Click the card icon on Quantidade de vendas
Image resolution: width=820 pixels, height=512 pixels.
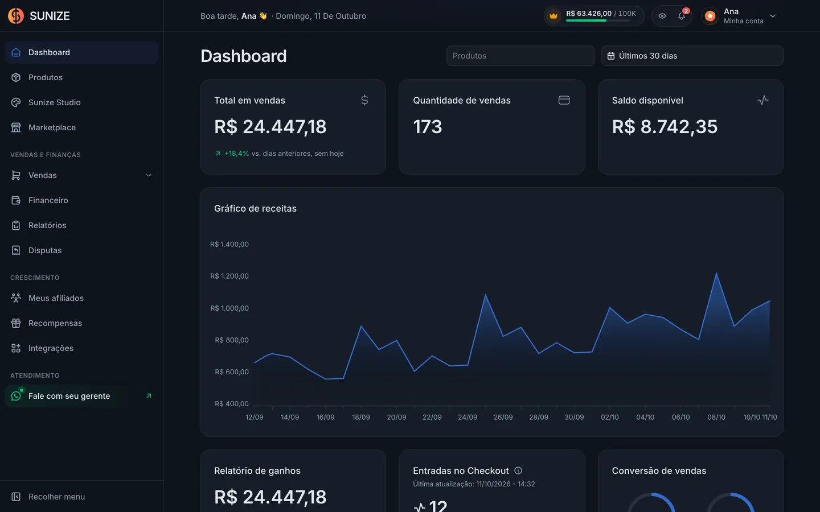(564, 100)
